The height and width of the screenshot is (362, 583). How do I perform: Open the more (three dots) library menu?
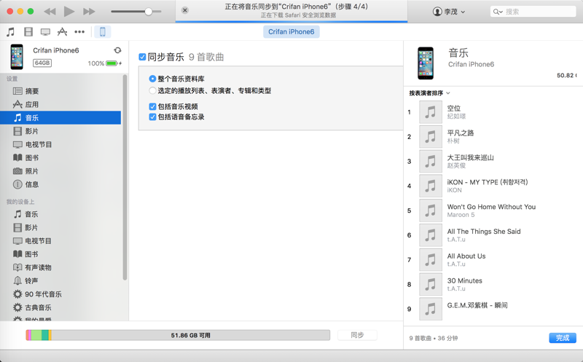click(x=79, y=32)
